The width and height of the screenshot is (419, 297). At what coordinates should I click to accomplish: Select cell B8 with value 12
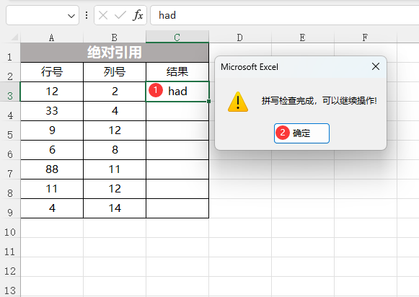(x=115, y=189)
